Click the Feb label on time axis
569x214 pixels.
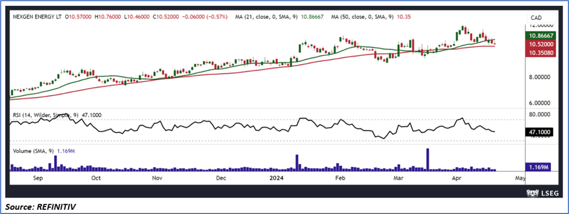click(x=339, y=178)
